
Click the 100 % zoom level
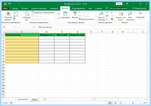[145, 103]
